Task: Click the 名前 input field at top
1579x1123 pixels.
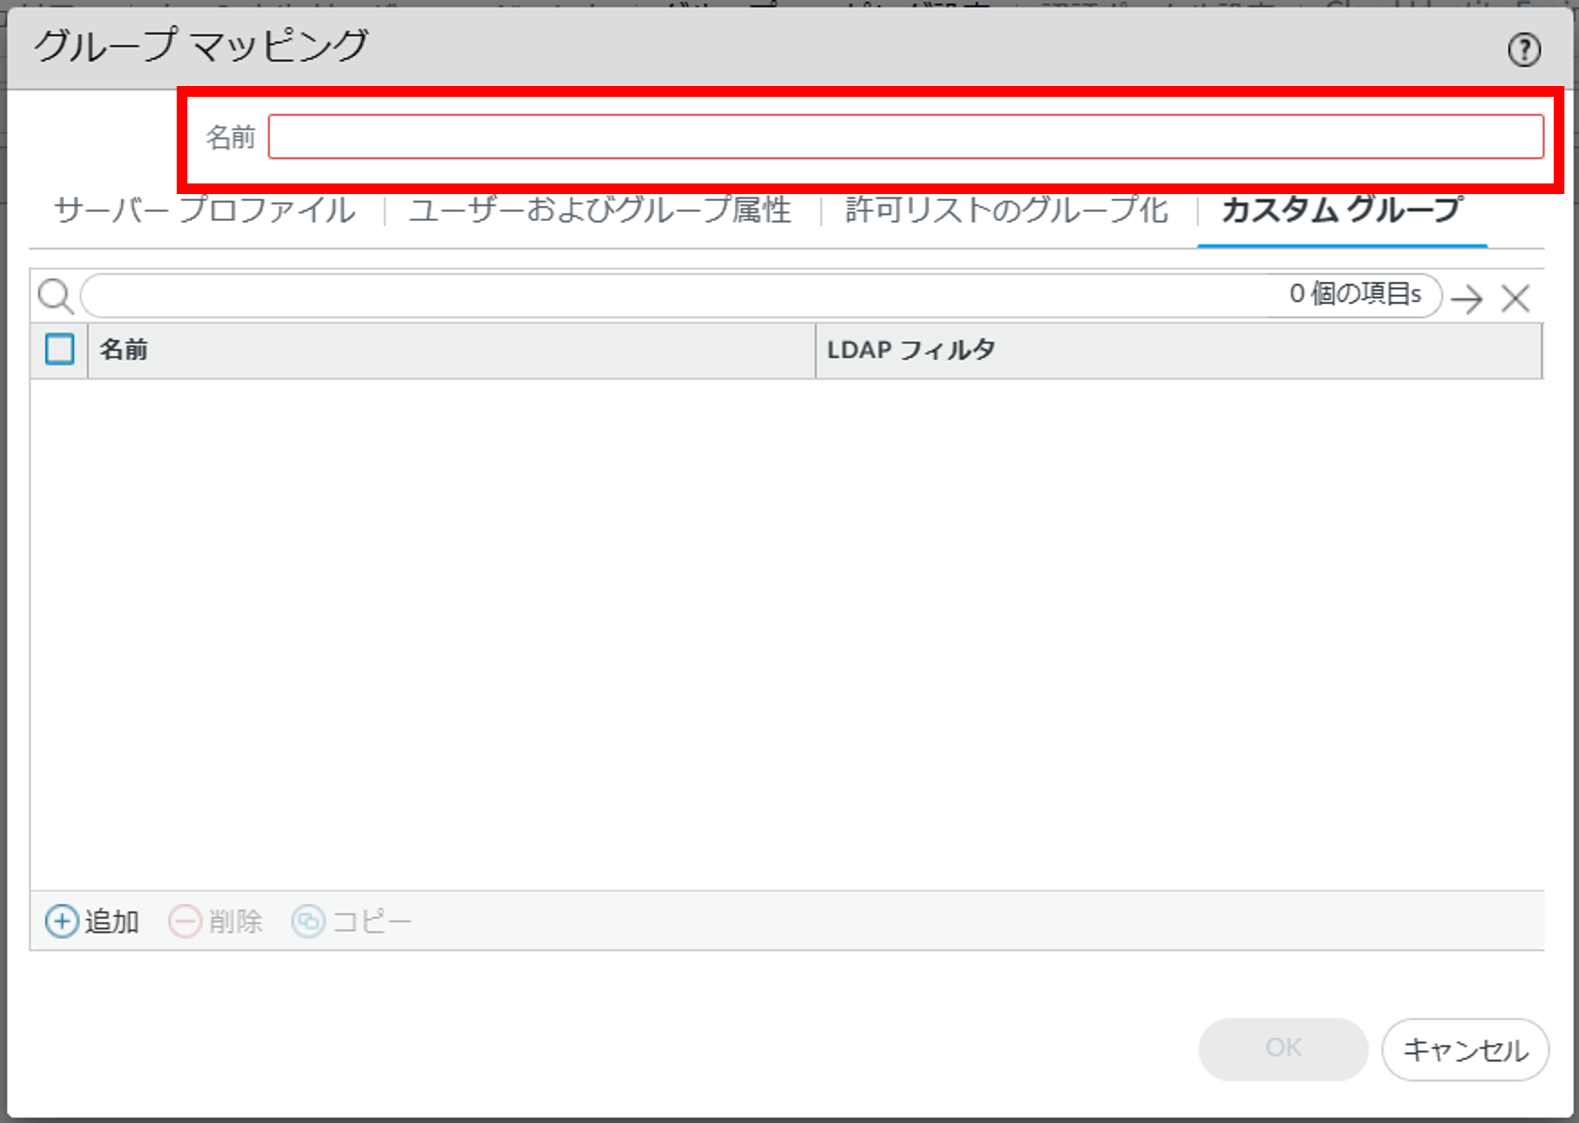Action: 905,137
